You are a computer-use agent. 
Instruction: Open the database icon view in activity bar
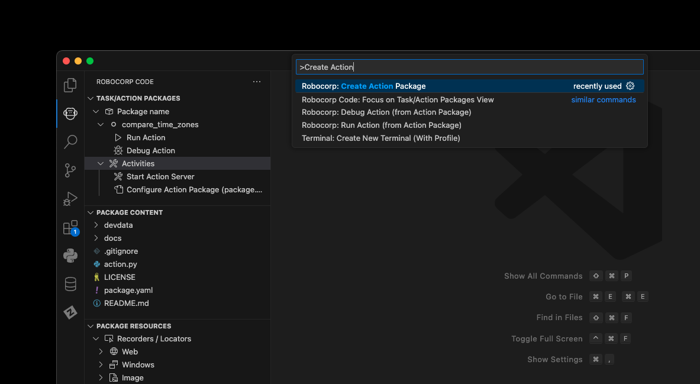[x=70, y=284]
